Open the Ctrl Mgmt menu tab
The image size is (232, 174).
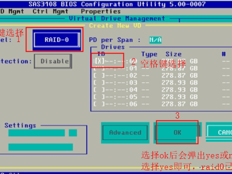(x=50, y=12)
